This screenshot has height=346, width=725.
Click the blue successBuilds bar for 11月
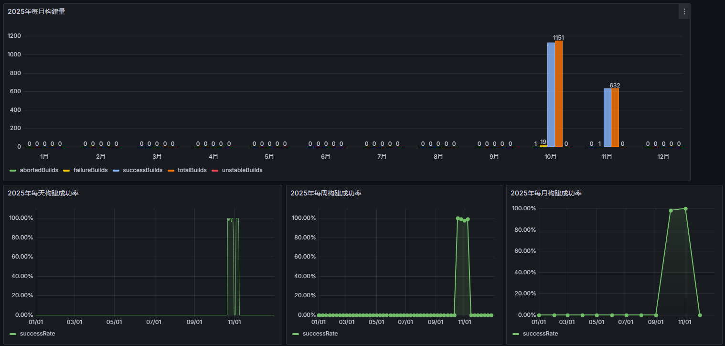click(x=608, y=118)
